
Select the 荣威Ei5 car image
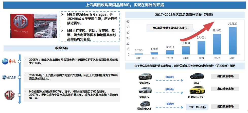pyautogui.click(x=145, y=90)
